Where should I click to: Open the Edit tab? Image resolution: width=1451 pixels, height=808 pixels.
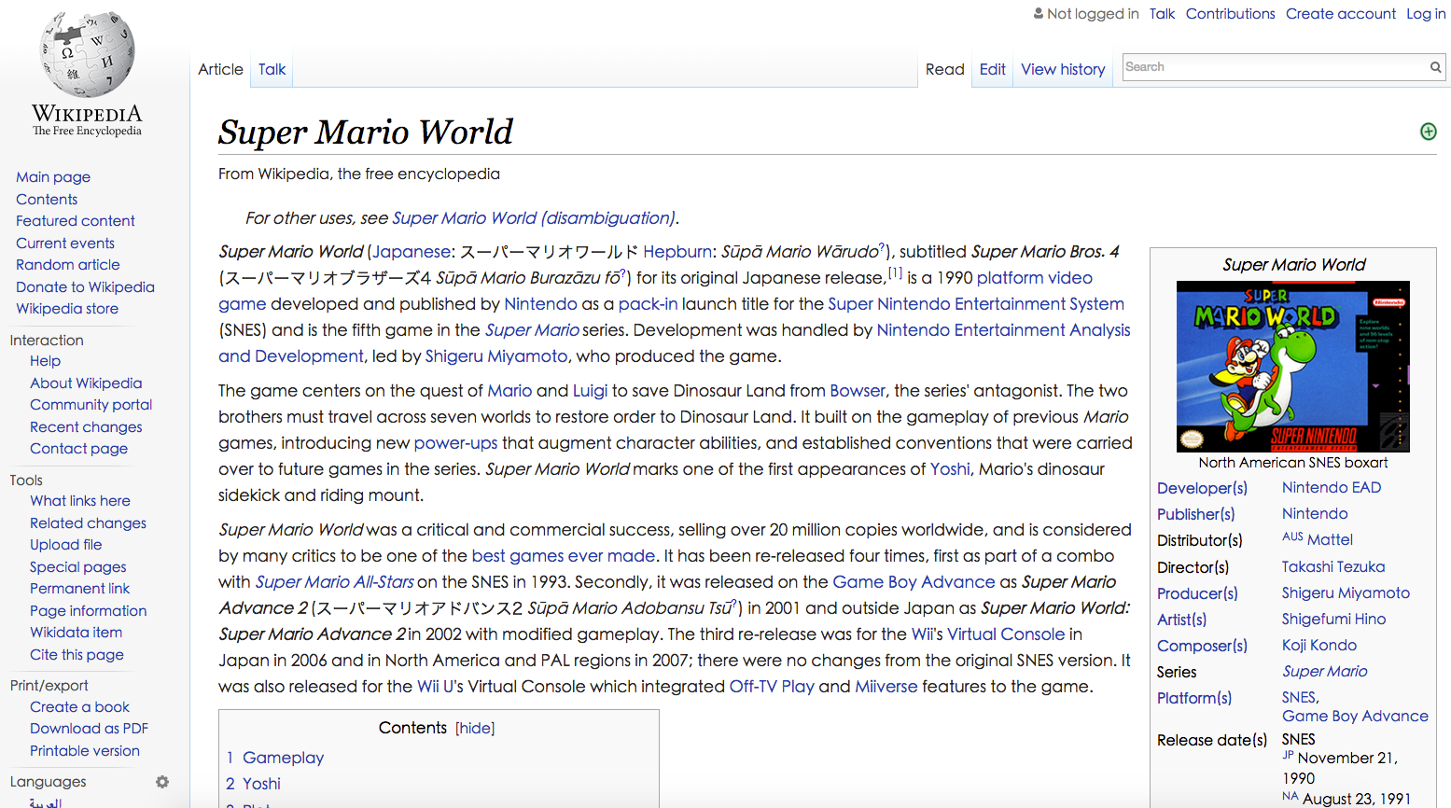992,69
